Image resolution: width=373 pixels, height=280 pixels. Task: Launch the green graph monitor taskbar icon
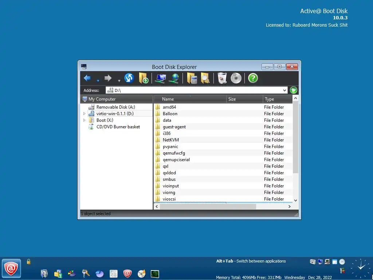pyautogui.click(x=155, y=274)
